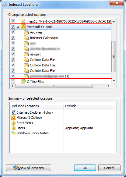
Task: Click the Cancel button
Action: tap(109, 168)
